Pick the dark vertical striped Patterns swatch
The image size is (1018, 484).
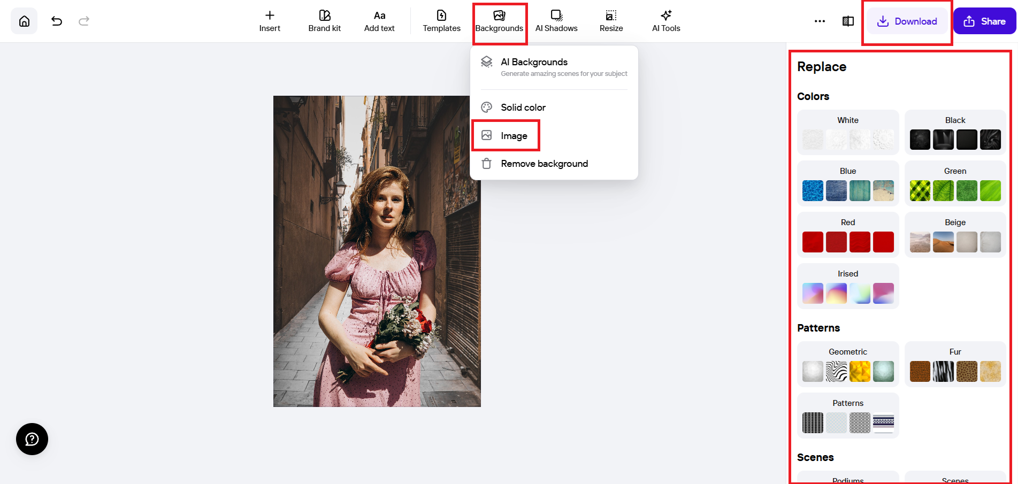(813, 423)
